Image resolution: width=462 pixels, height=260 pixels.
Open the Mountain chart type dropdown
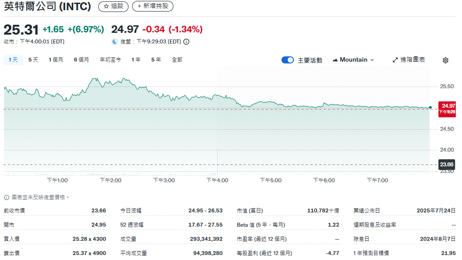[x=353, y=60]
